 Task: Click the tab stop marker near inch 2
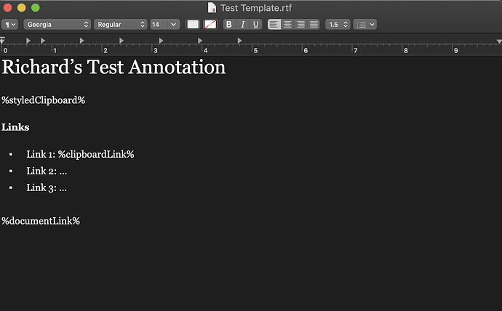coord(81,41)
